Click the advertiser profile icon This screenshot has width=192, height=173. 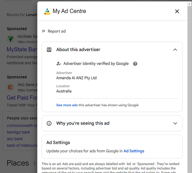click(x=49, y=49)
